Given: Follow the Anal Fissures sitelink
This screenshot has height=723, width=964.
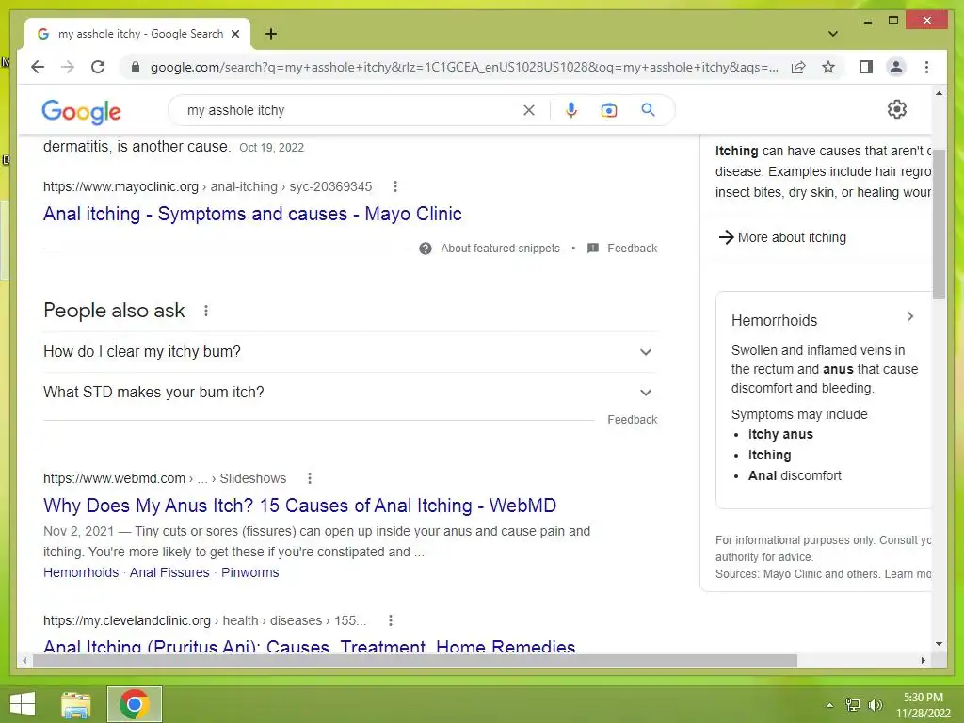Looking at the screenshot, I should pyautogui.click(x=169, y=572).
